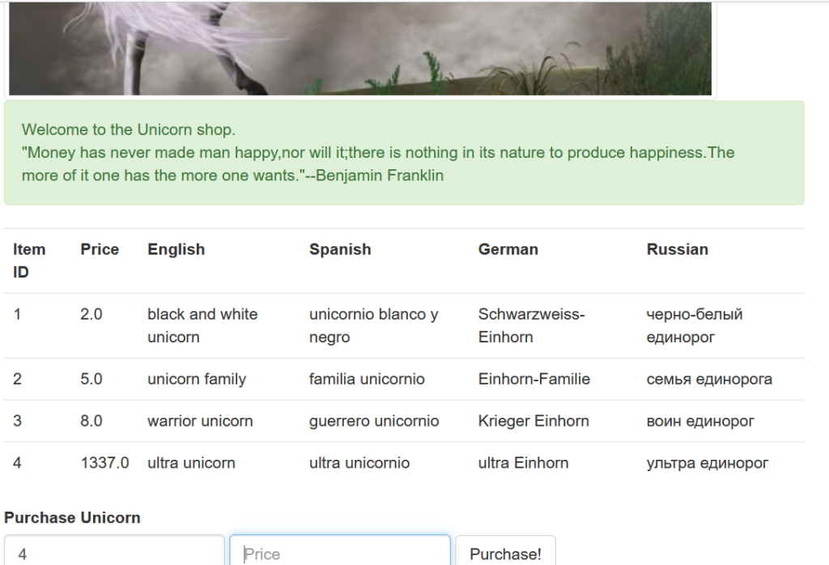Click 'черно-белый единорог' cell
The width and height of the screenshot is (829, 565).
click(694, 325)
